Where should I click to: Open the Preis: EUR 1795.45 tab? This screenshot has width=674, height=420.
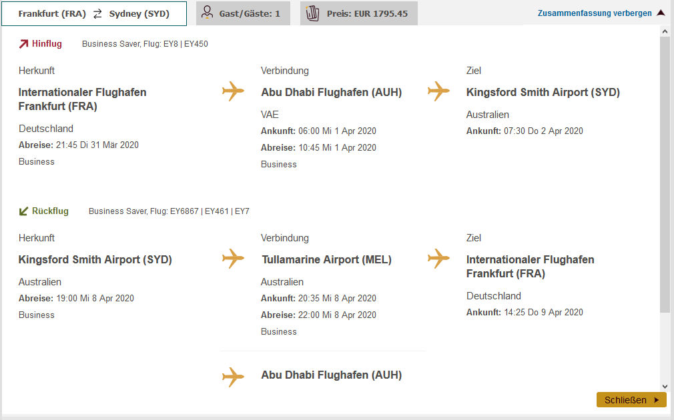click(359, 13)
